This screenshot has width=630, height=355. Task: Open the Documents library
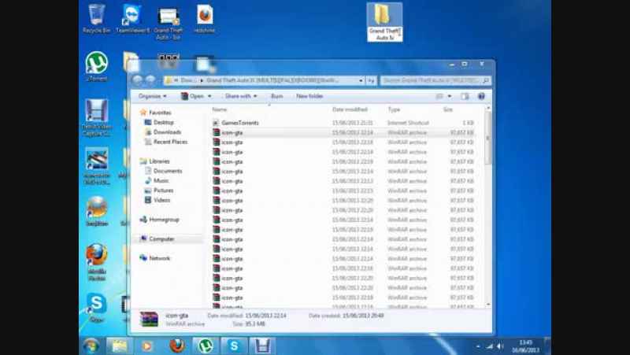[163, 171]
